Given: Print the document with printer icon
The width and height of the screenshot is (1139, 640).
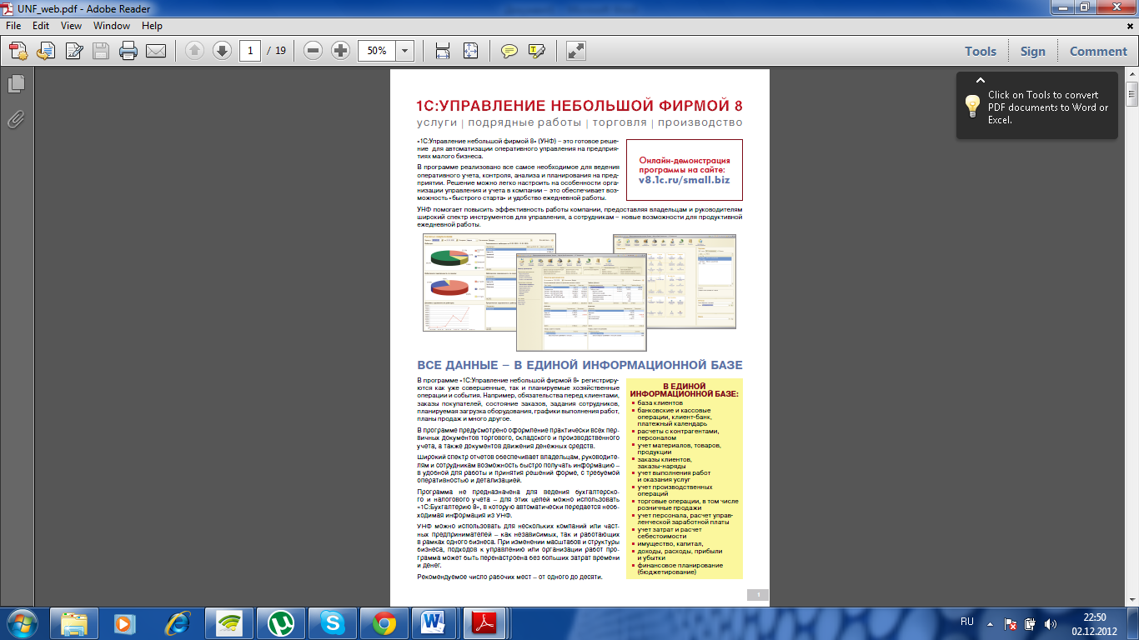Looking at the screenshot, I should (x=128, y=51).
